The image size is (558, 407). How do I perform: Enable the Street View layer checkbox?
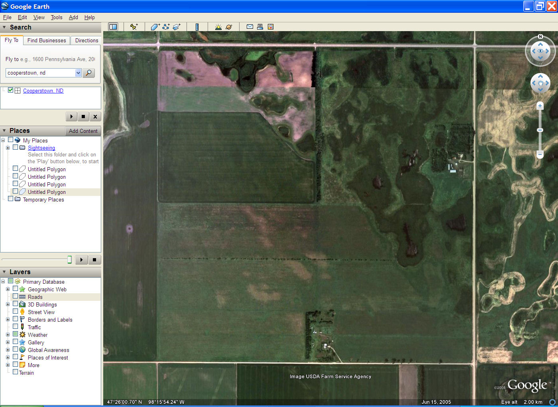[x=15, y=311]
